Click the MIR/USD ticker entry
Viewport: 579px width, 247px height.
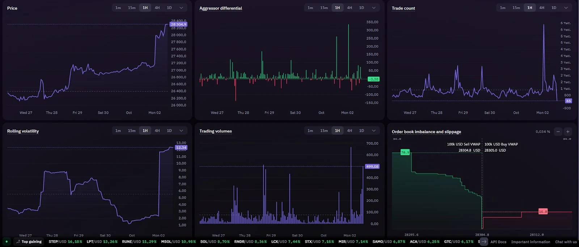353,242
